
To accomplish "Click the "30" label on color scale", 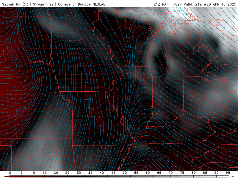I will (79, 173).
